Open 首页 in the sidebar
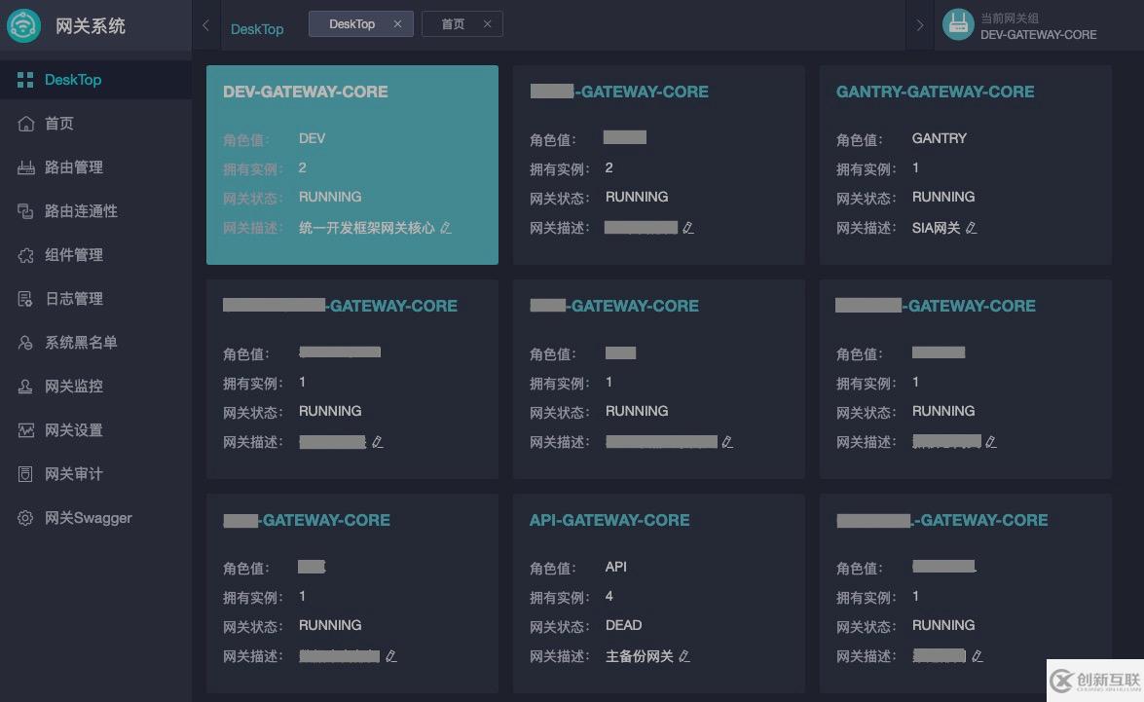This screenshot has width=1144, height=702. click(x=95, y=124)
